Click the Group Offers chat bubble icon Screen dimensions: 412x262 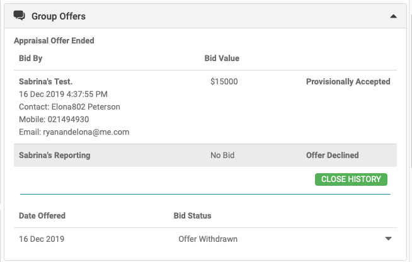[x=20, y=16]
